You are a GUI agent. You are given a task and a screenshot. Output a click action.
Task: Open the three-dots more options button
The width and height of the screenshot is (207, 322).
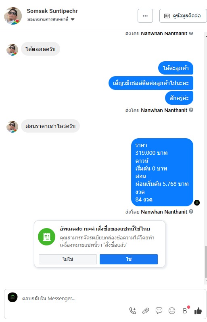pyautogui.click(x=145, y=16)
